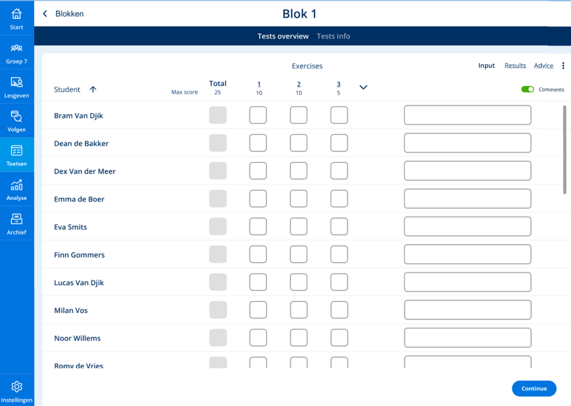Screen dimensions: 571x406
Task: Select the Volgen sidebar icon
Action: 16,116
